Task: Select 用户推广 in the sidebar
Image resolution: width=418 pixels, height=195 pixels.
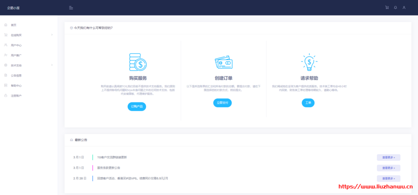Action: click(x=16, y=55)
